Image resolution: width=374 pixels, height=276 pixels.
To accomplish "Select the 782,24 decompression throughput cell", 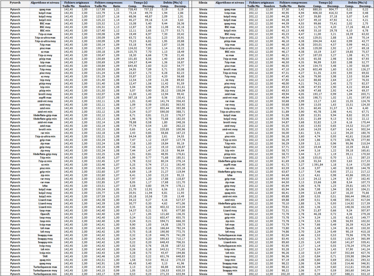I will (180, 228).
